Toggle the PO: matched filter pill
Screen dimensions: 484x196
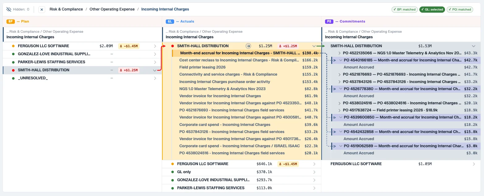click(460, 10)
